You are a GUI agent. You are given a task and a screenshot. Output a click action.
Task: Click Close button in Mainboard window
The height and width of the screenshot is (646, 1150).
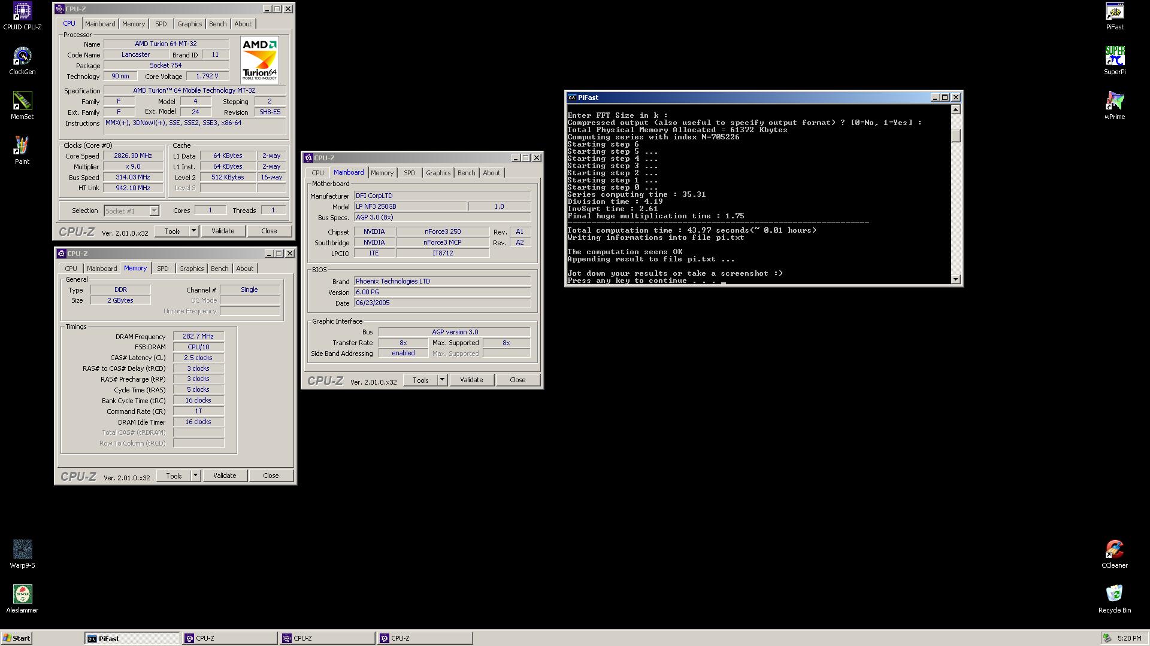click(517, 380)
